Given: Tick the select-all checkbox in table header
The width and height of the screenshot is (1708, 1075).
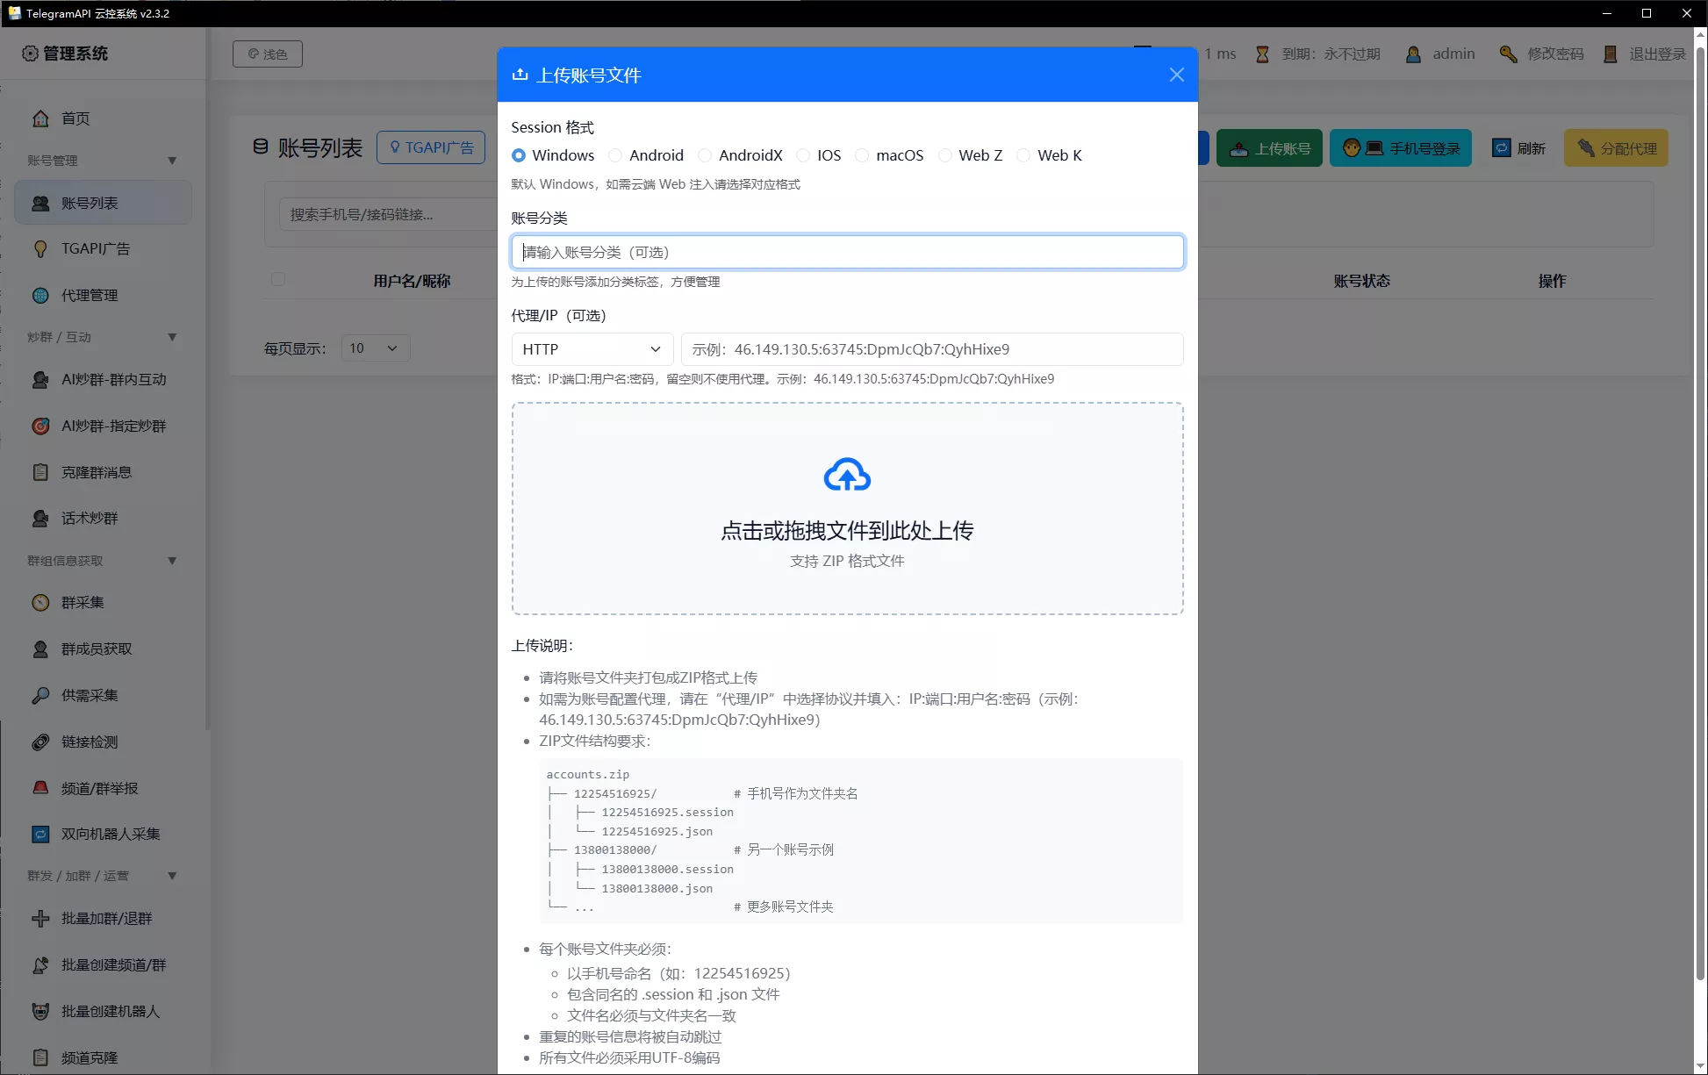Looking at the screenshot, I should tap(278, 279).
